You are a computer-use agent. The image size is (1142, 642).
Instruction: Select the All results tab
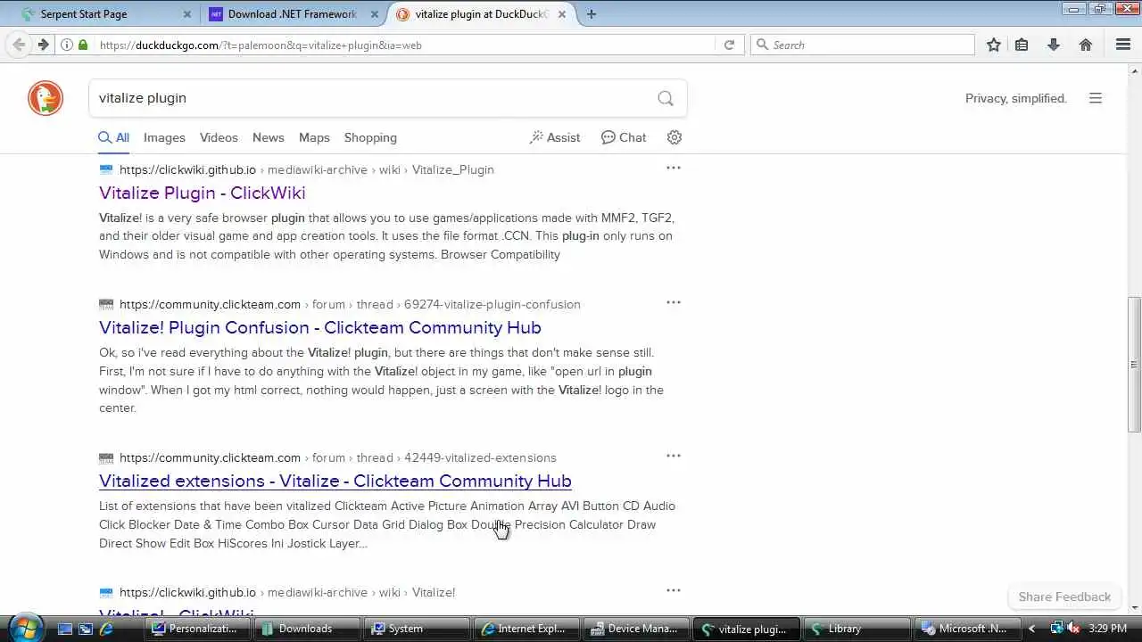(x=114, y=137)
